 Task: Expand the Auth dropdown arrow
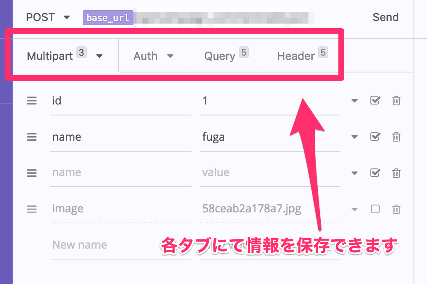coord(170,56)
